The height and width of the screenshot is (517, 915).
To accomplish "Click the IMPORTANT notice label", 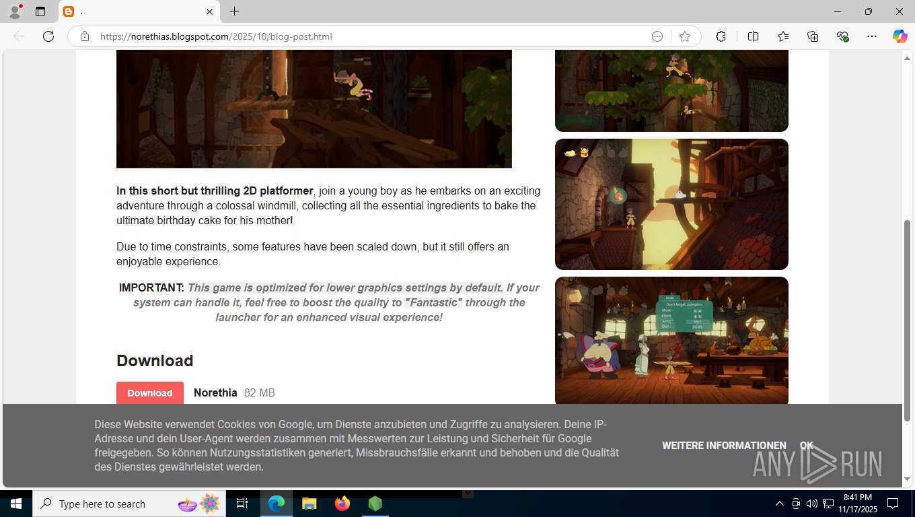I will point(151,287).
